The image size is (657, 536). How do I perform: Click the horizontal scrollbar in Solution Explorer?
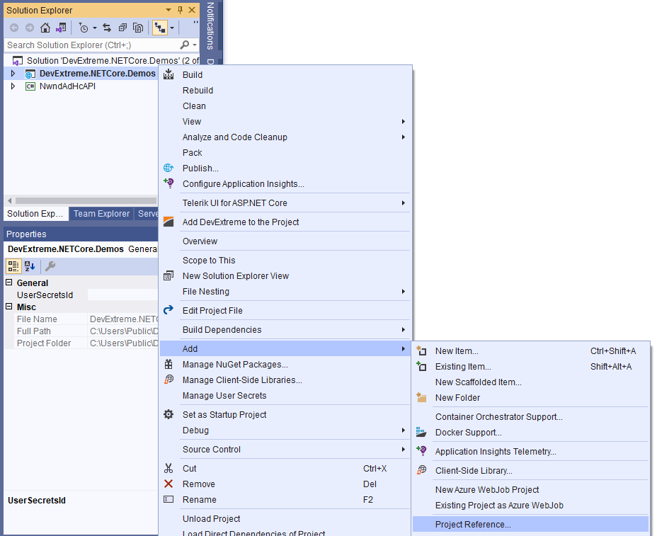point(86,201)
